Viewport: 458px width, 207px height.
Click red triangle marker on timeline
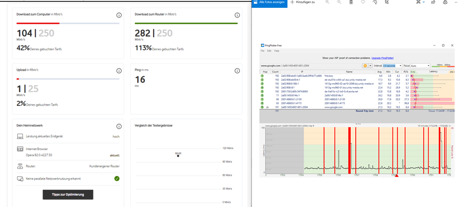[x=397, y=175]
